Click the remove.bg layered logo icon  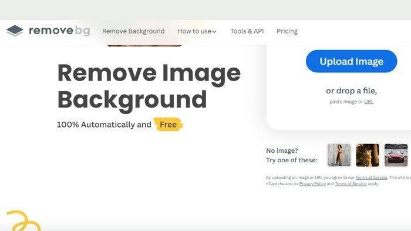pos(15,31)
